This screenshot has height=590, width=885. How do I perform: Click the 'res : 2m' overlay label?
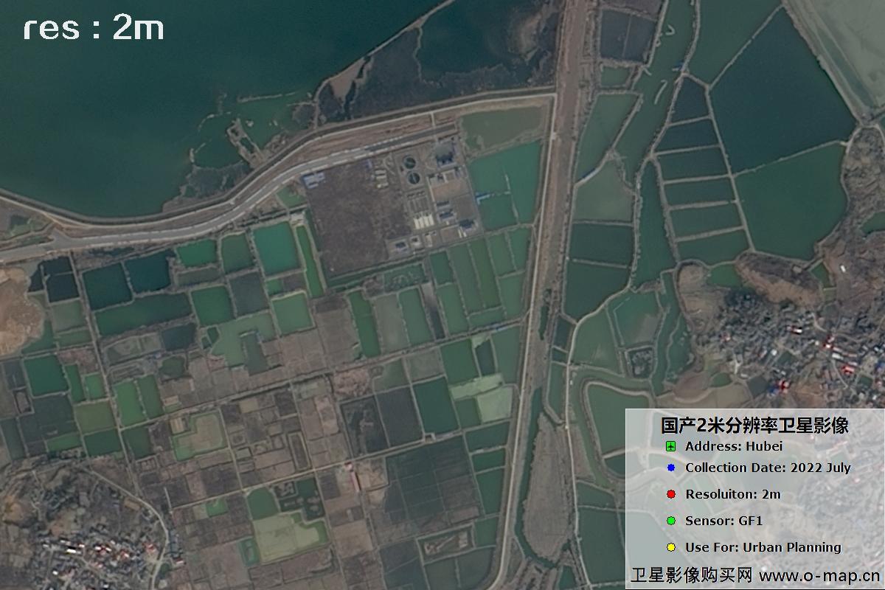coord(94,29)
